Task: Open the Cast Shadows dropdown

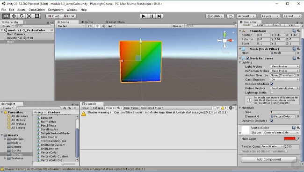Action: click(x=285, y=79)
